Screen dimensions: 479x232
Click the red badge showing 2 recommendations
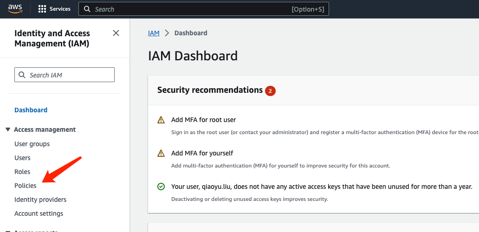[x=270, y=91]
